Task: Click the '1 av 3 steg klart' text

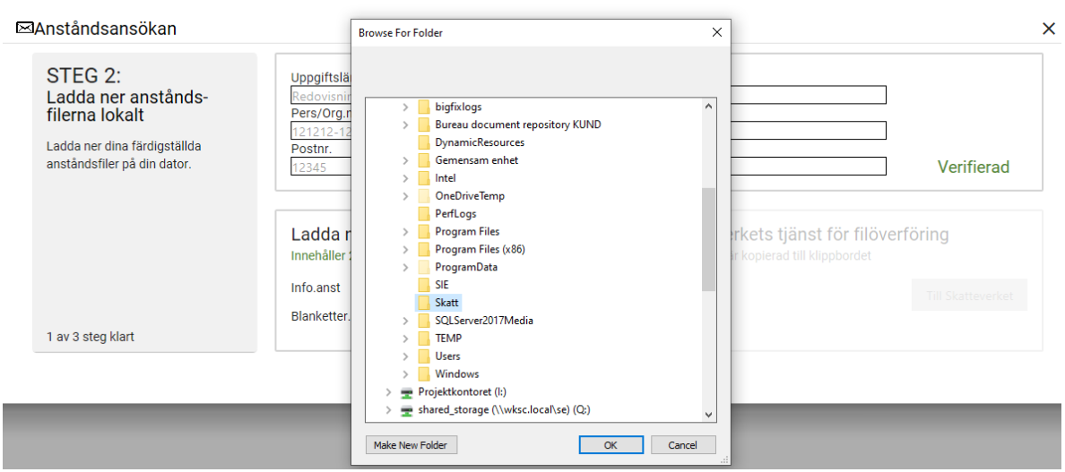Action: pyautogui.click(x=91, y=337)
